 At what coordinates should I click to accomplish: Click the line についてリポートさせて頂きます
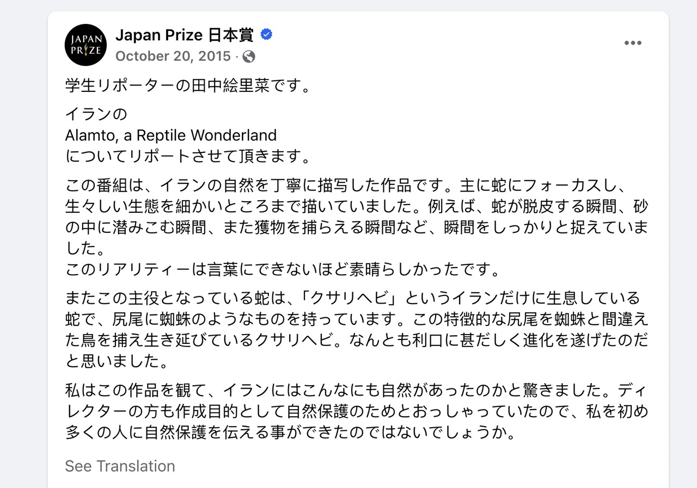pyautogui.click(x=188, y=156)
